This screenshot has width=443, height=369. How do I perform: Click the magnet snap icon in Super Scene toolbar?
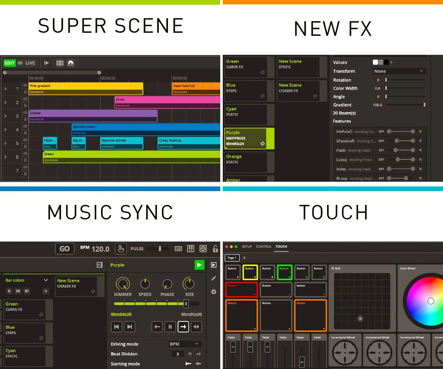point(71,63)
